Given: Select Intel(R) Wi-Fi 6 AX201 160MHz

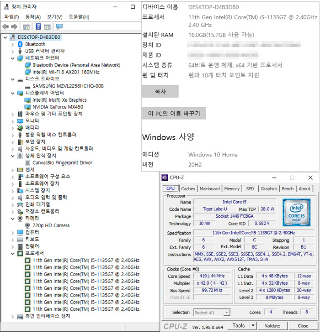Looking at the screenshot, I should (x=66, y=72).
